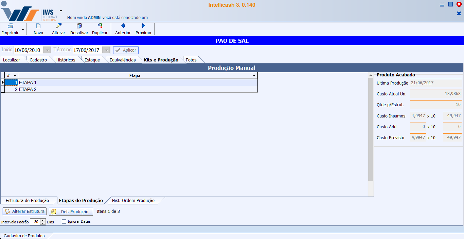Switch to Estrutura de Produção tab
The image size is (464, 239).
point(27,201)
